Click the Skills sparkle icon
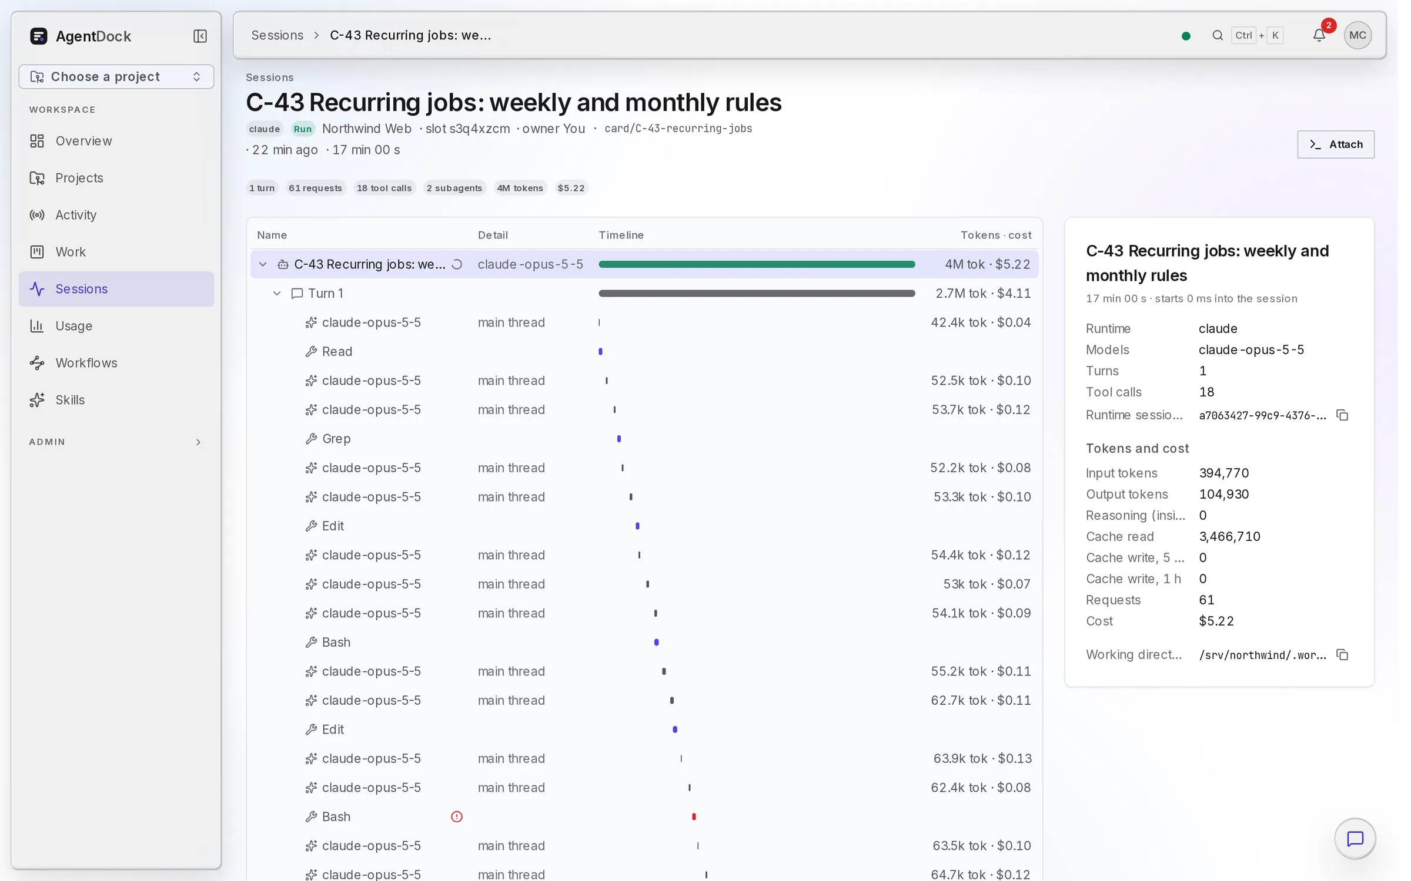The image size is (1411, 881). [37, 400]
